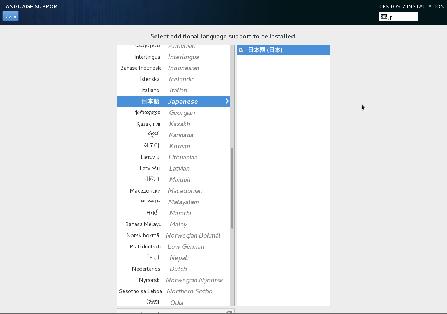Choose Italian in the language list
Screen dimensions: 447x314
(173, 90)
